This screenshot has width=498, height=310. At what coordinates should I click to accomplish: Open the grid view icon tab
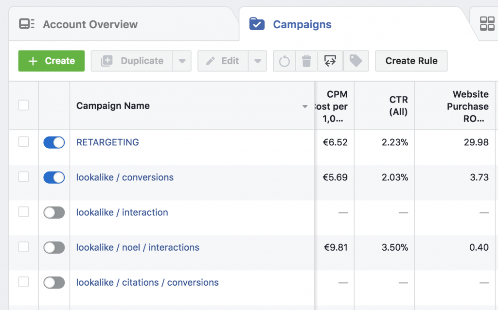tap(487, 24)
